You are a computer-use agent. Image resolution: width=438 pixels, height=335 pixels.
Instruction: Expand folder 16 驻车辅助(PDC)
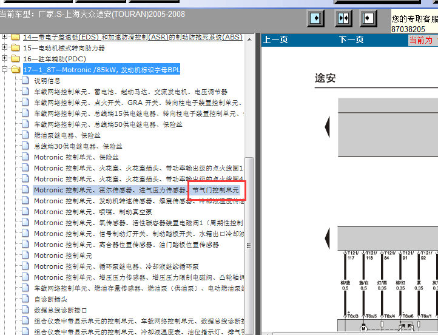(x=4, y=58)
